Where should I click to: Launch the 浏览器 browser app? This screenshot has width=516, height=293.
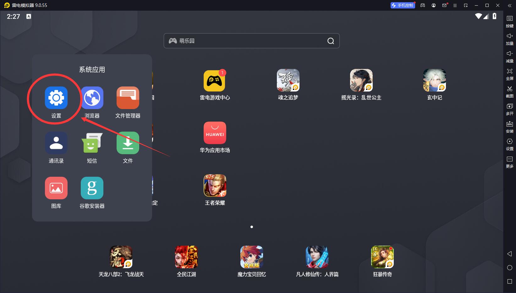click(92, 98)
